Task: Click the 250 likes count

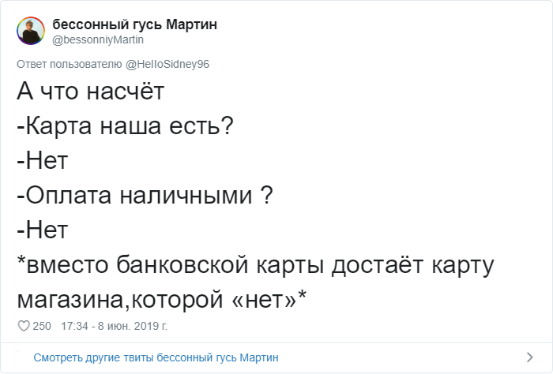Action: [x=42, y=326]
